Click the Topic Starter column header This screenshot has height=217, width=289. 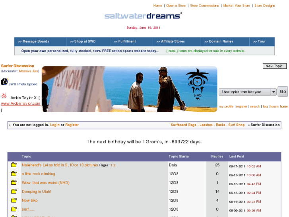pyautogui.click(x=179, y=156)
